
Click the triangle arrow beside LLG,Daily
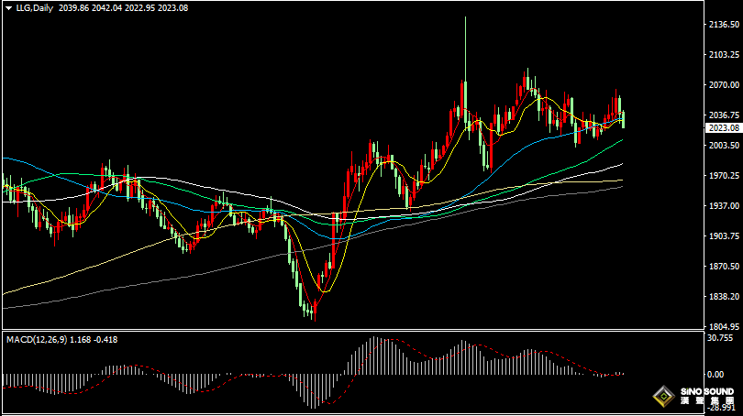pos(8,7)
